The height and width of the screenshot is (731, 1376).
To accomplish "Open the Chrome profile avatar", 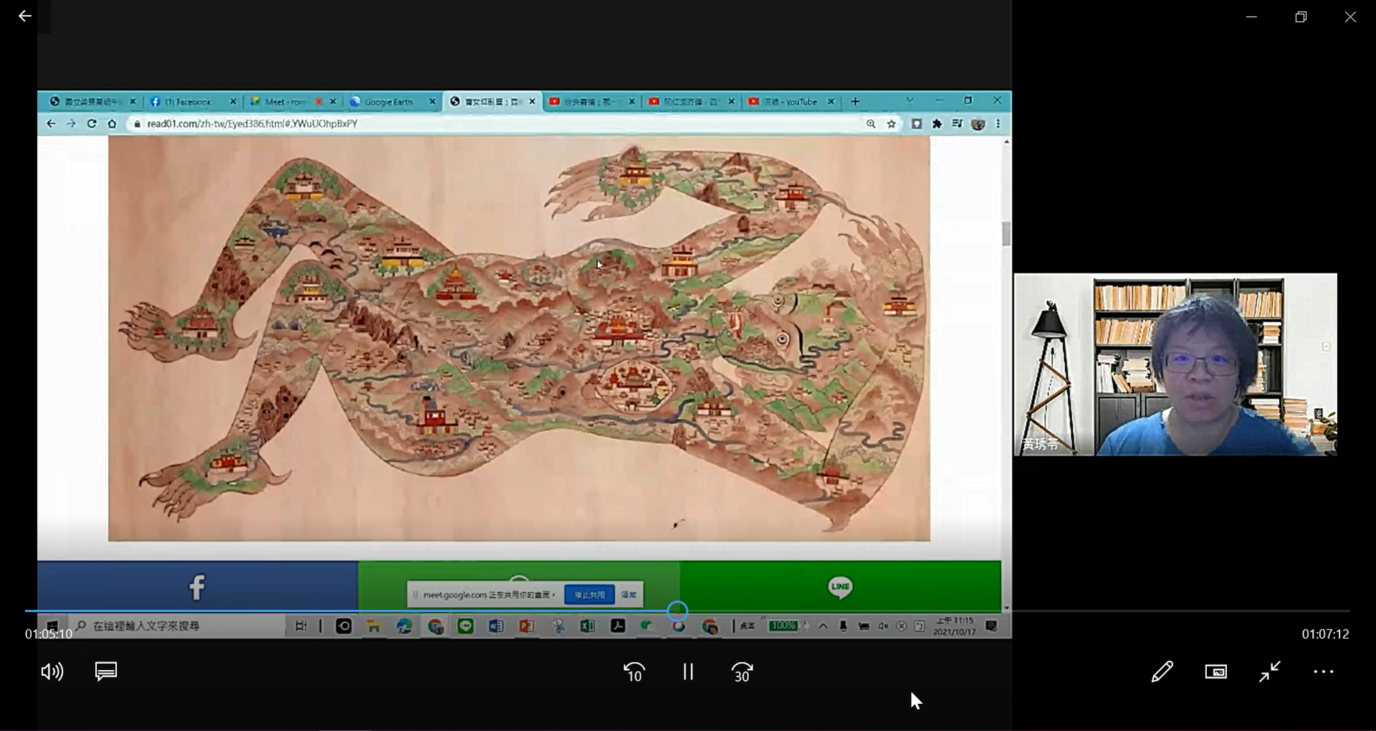I will 978,124.
